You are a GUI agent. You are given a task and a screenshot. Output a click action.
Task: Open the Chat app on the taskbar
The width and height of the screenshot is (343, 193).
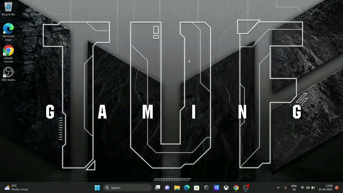click(x=167, y=188)
